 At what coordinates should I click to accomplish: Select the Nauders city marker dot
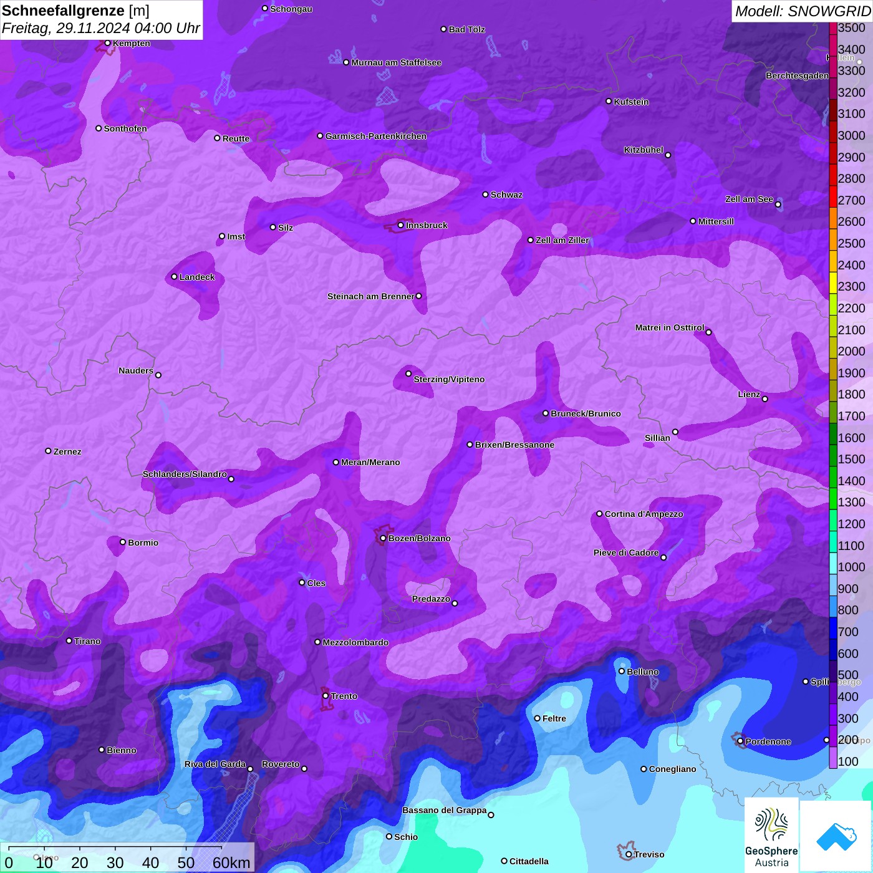pos(158,375)
